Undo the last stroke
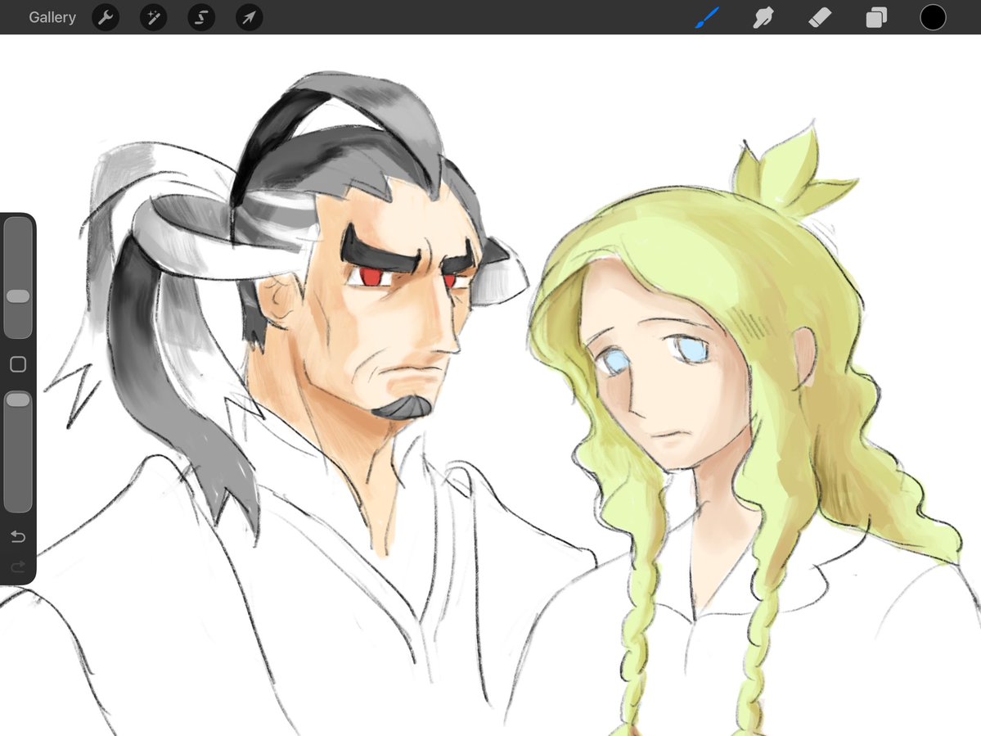Screen dimensions: 981x736 18,537
